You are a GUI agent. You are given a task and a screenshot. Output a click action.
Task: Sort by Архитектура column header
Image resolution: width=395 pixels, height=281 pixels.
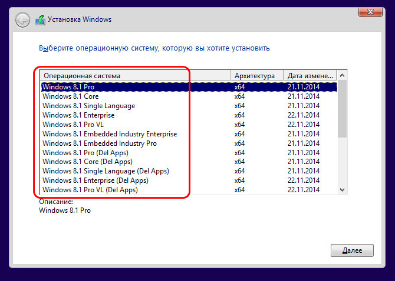(257, 76)
